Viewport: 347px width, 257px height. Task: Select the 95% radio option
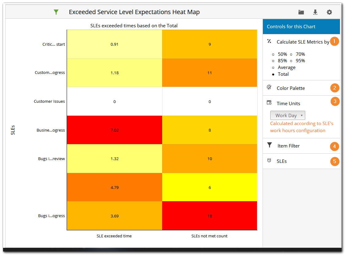point(291,61)
